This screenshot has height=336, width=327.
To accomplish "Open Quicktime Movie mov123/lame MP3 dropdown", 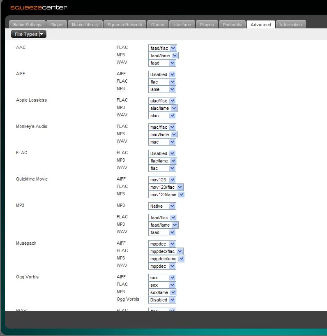I will tap(167, 195).
